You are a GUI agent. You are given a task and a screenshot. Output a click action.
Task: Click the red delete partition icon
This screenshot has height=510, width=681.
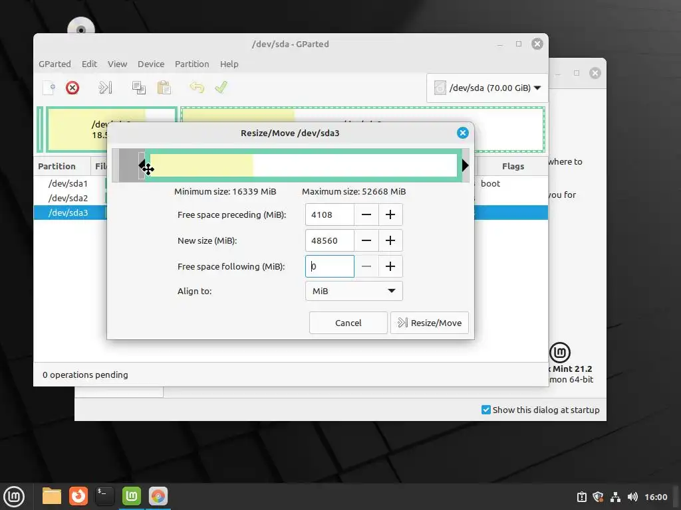click(72, 88)
